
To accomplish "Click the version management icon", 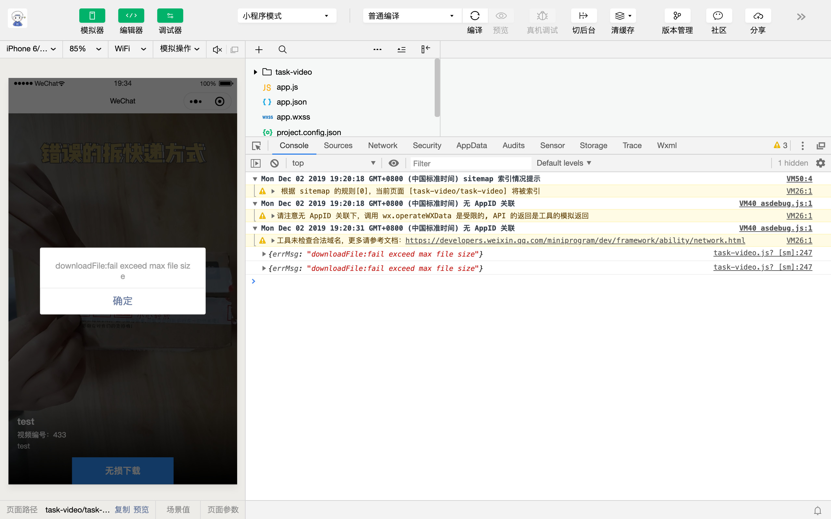I will coord(677,16).
